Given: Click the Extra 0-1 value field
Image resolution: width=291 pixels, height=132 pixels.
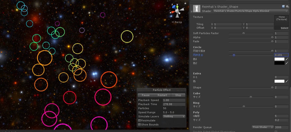Looking at the screenshot, I should (x=282, y=77).
